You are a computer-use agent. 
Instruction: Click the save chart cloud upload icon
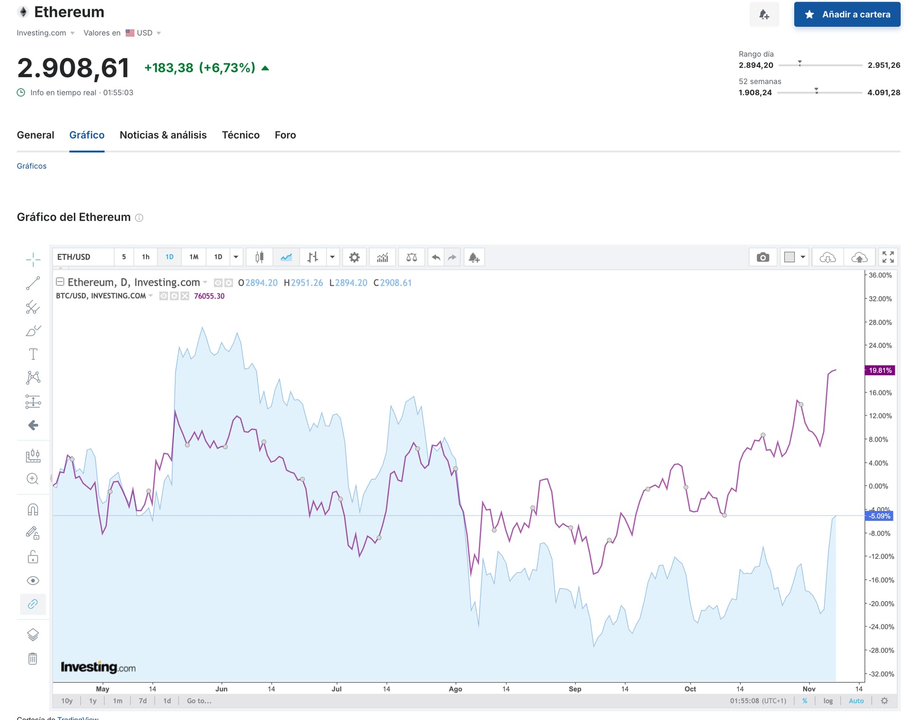click(859, 257)
